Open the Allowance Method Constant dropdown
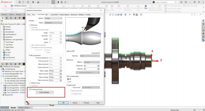This screenshot has height=111, width=205. tap(92, 62)
